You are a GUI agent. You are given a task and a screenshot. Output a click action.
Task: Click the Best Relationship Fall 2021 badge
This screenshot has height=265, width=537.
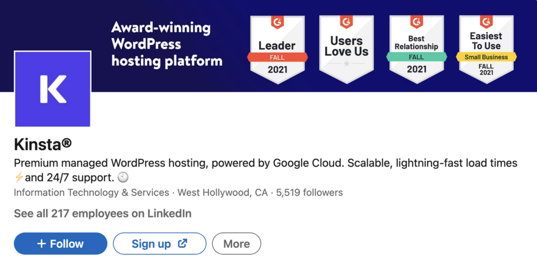click(416, 50)
